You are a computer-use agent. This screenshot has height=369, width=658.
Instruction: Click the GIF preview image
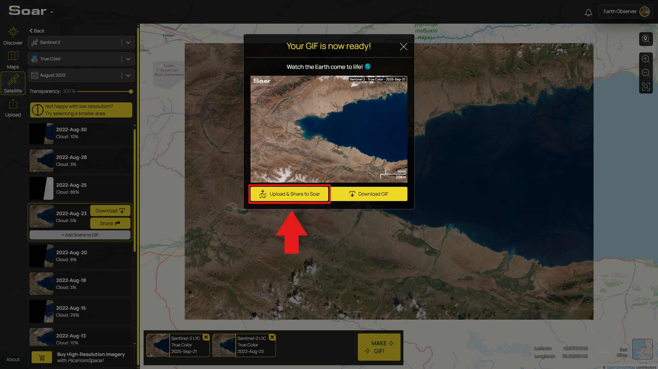329,129
